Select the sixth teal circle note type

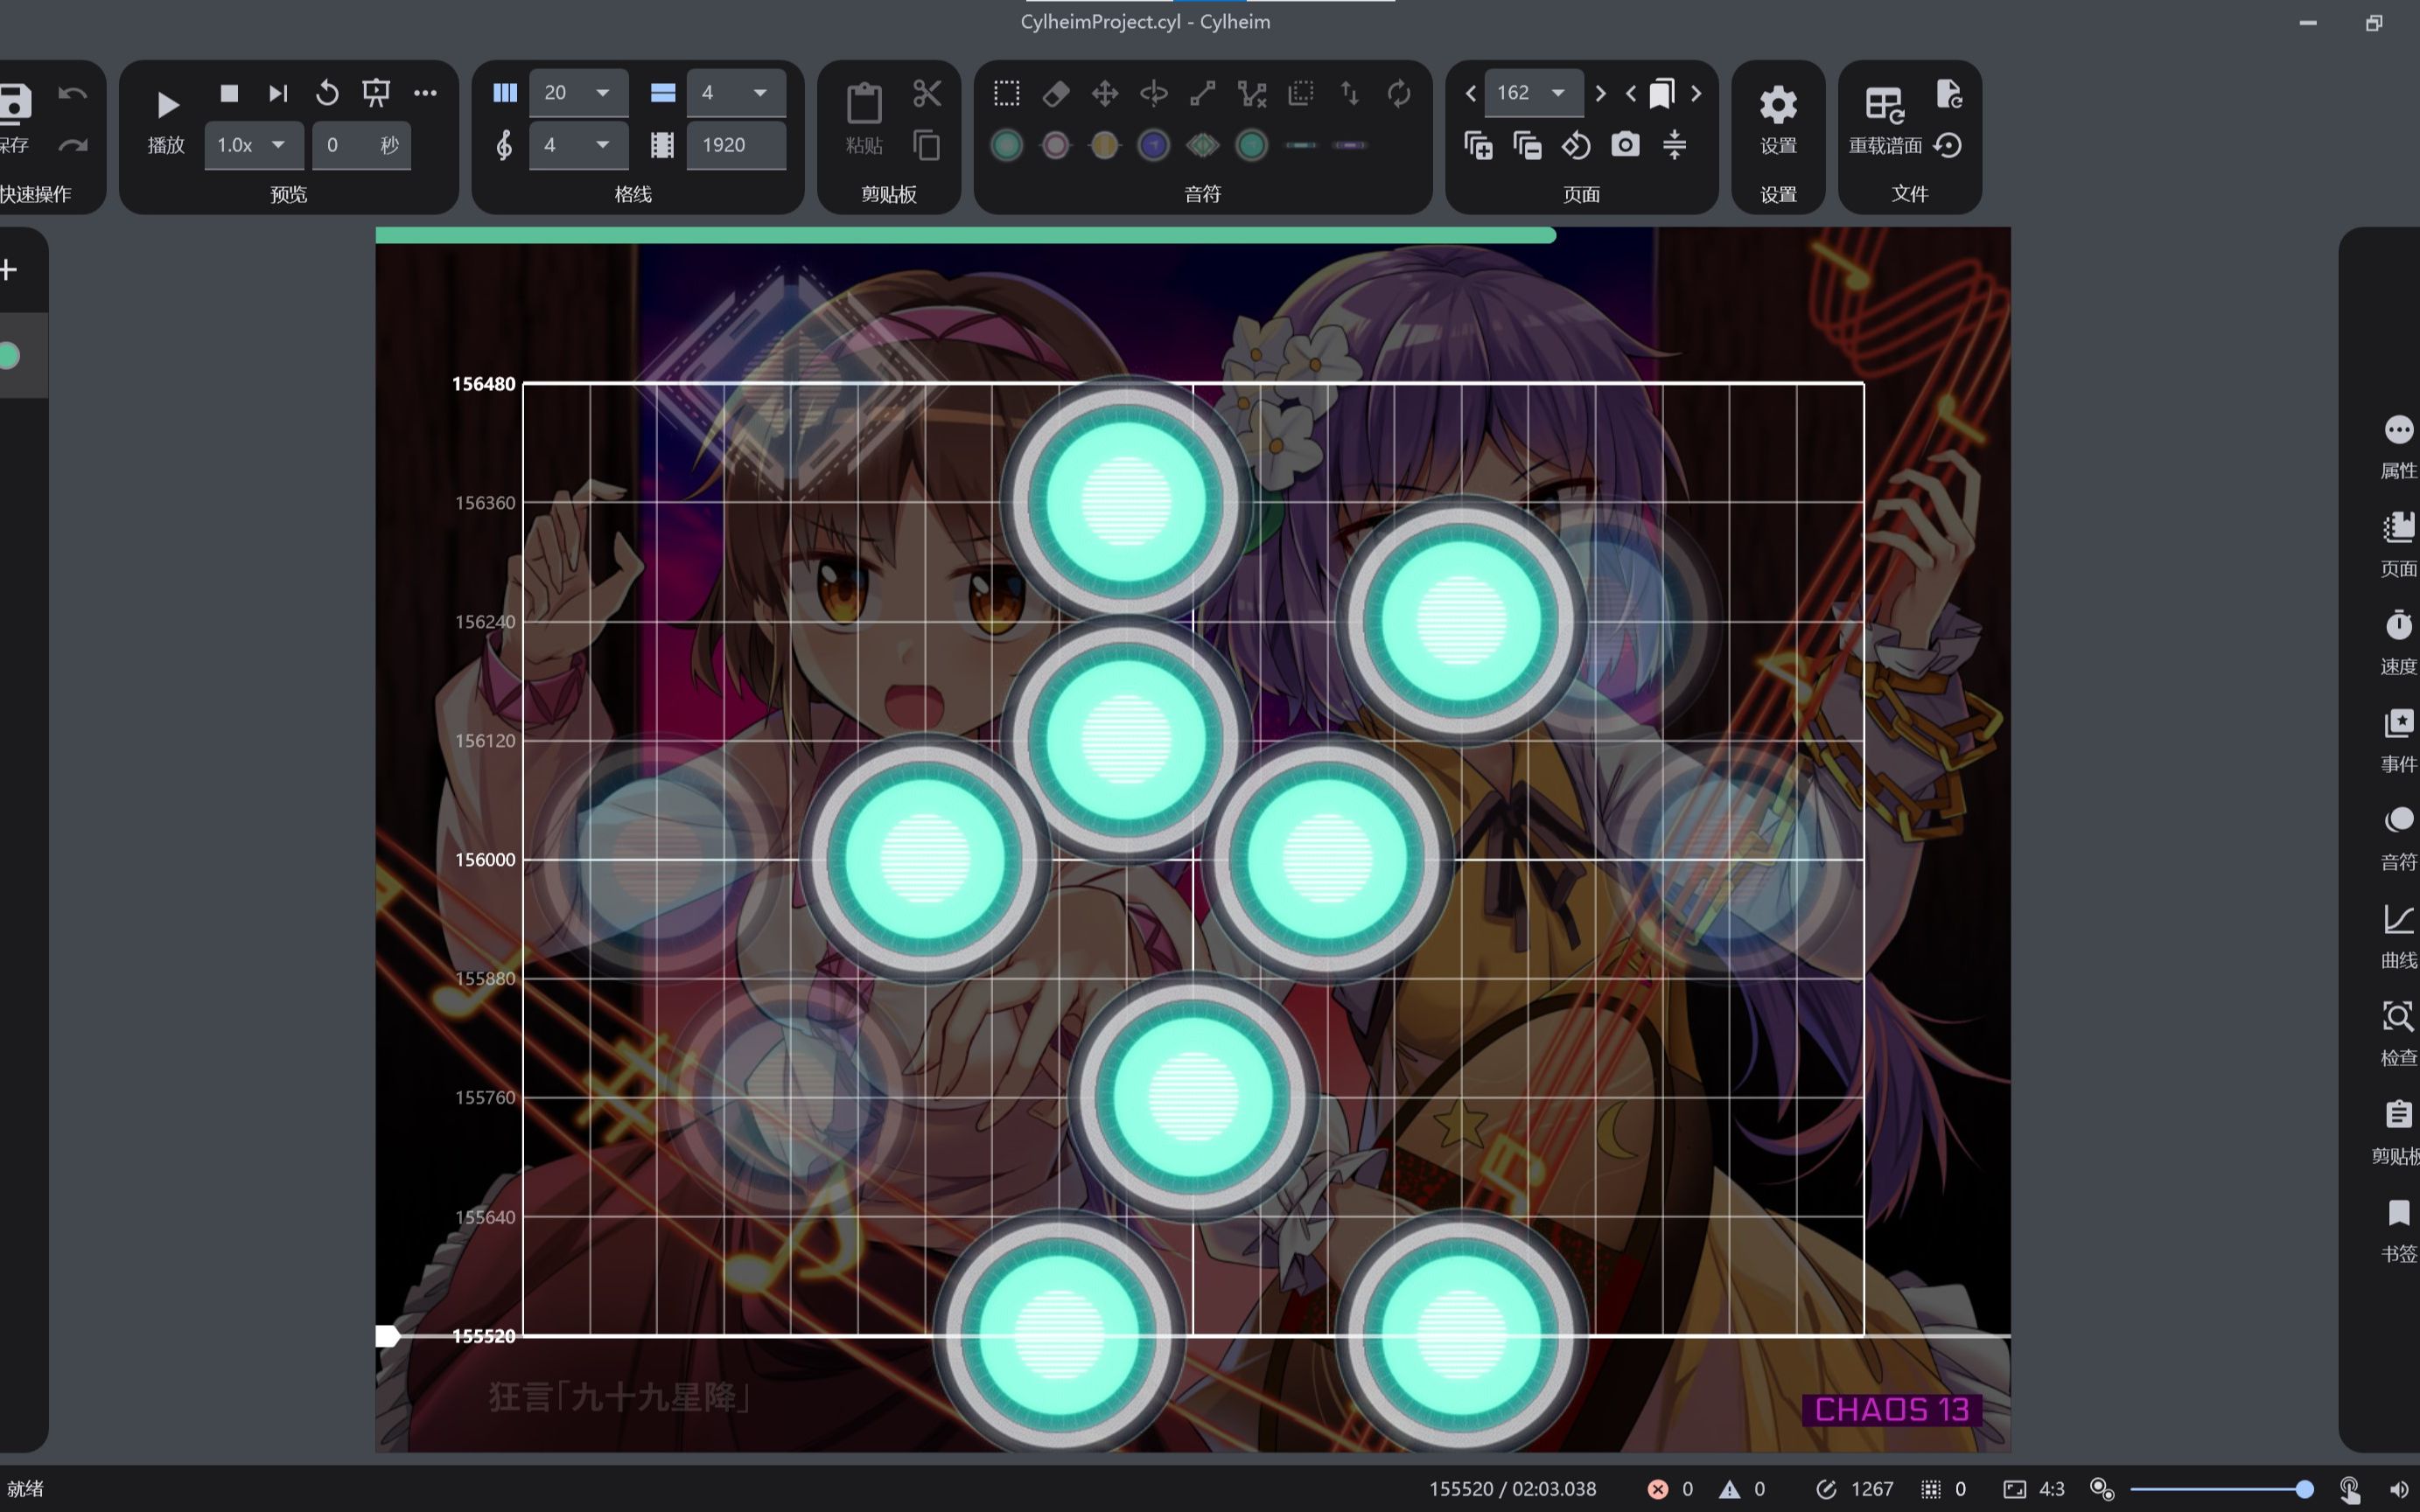coord(1251,145)
